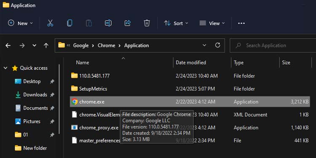316x158 pixels.
Task: Click Chrome in the address breadcrumb
Action: coord(107,46)
